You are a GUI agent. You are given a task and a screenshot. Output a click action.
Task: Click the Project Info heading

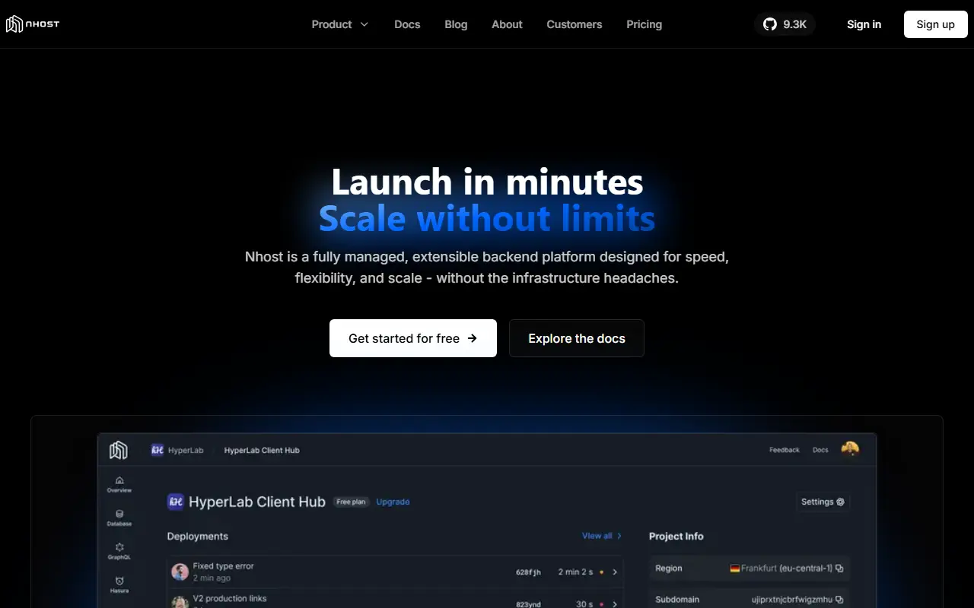click(x=676, y=536)
